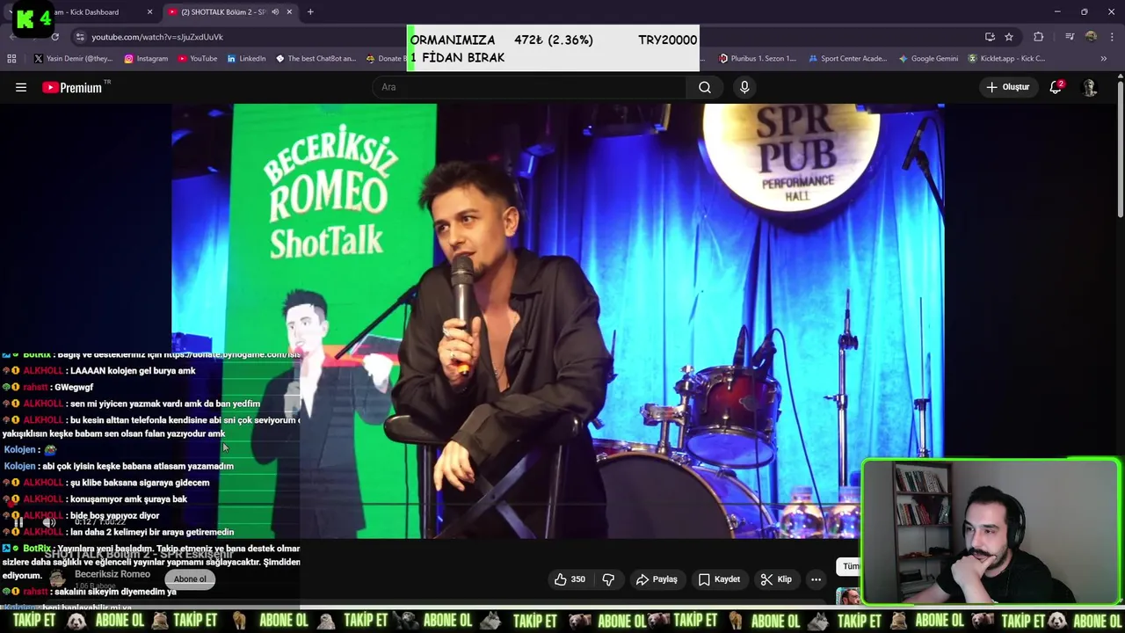Open the Google Gemini bookmark
Viewport: 1125px width, 633px height.
coord(928,59)
